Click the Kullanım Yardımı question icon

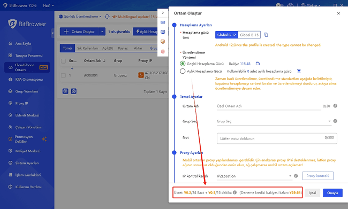(x=10, y=187)
